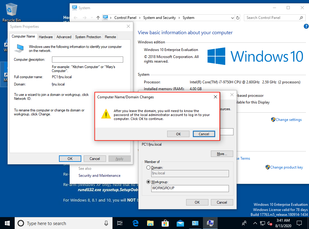Close the Computer Name/Domain Changes warning dialog
Image resolution: width=309 pixels, height=229 pixels.
215,97
